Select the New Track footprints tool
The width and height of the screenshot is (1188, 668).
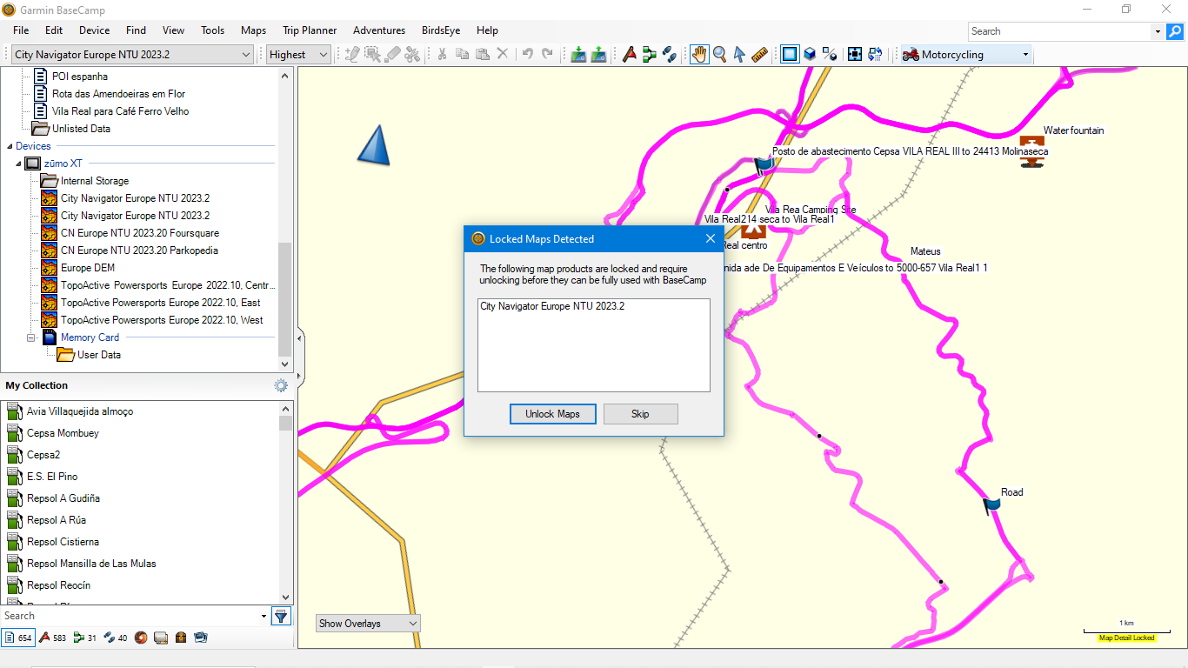[x=670, y=54]
